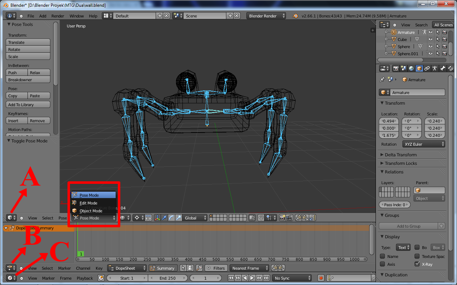The width and height of the screenshot is (457, 285).
Task: Select the scale manipulator icon
Action: pyautogui.click(x=179, y=218)
